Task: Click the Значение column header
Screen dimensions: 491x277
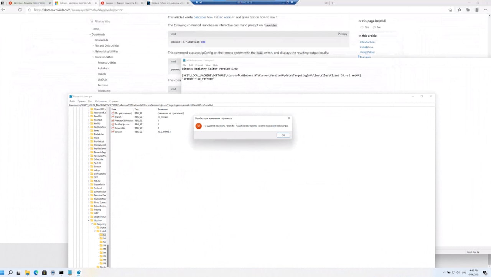Action: point(163,110)
